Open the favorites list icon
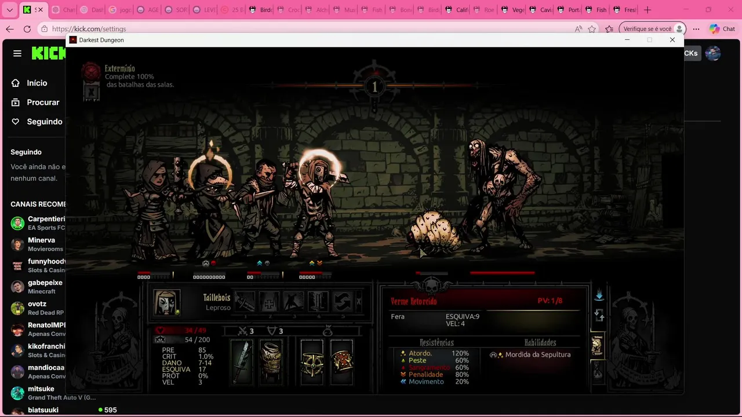Viewport: 742px width, 417px height. pos(609,28)
